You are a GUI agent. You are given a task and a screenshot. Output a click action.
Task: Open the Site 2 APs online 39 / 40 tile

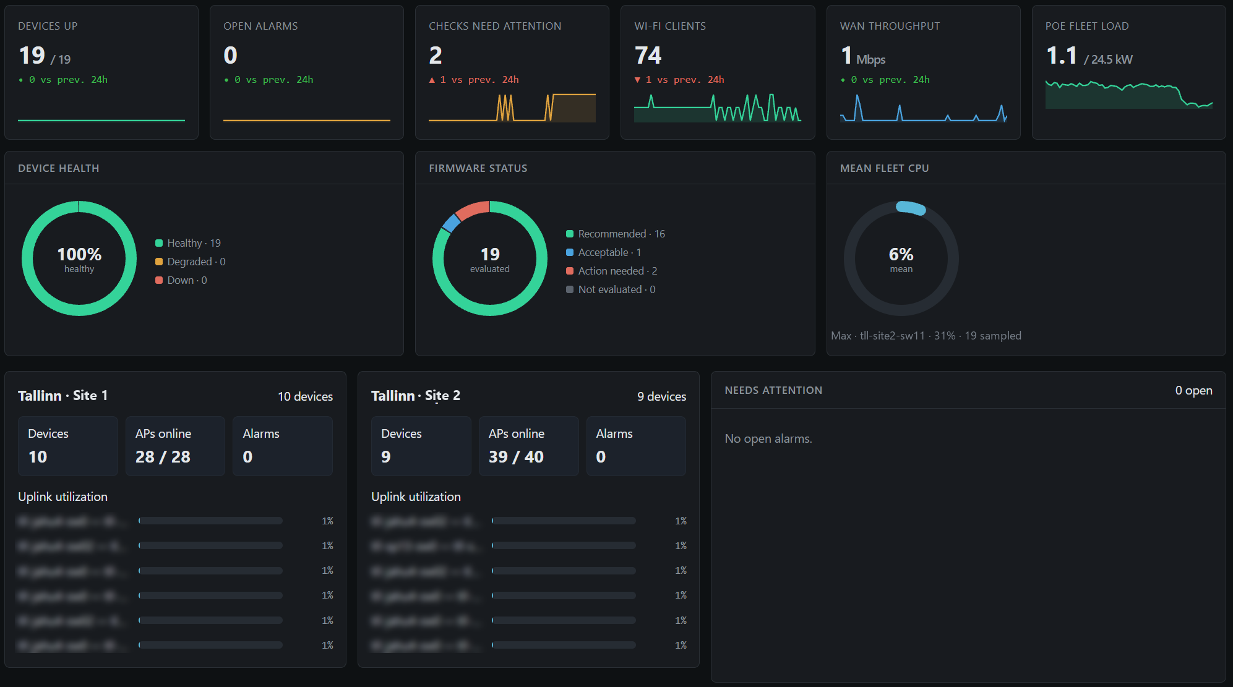[528, 446]
